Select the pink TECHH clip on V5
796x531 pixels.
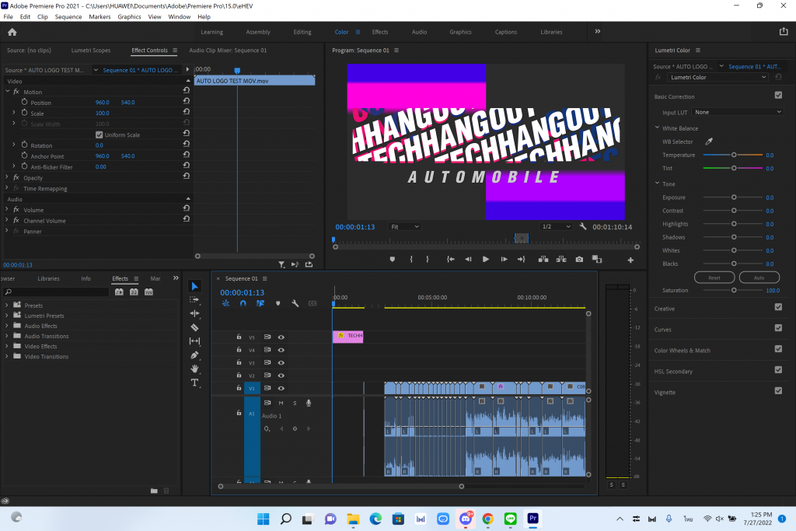click(x=347, y=336)
